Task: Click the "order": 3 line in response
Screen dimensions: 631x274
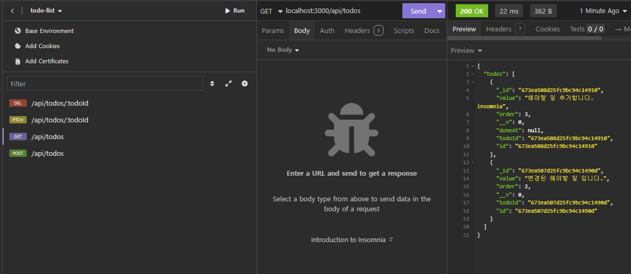Action: [514, 114]
